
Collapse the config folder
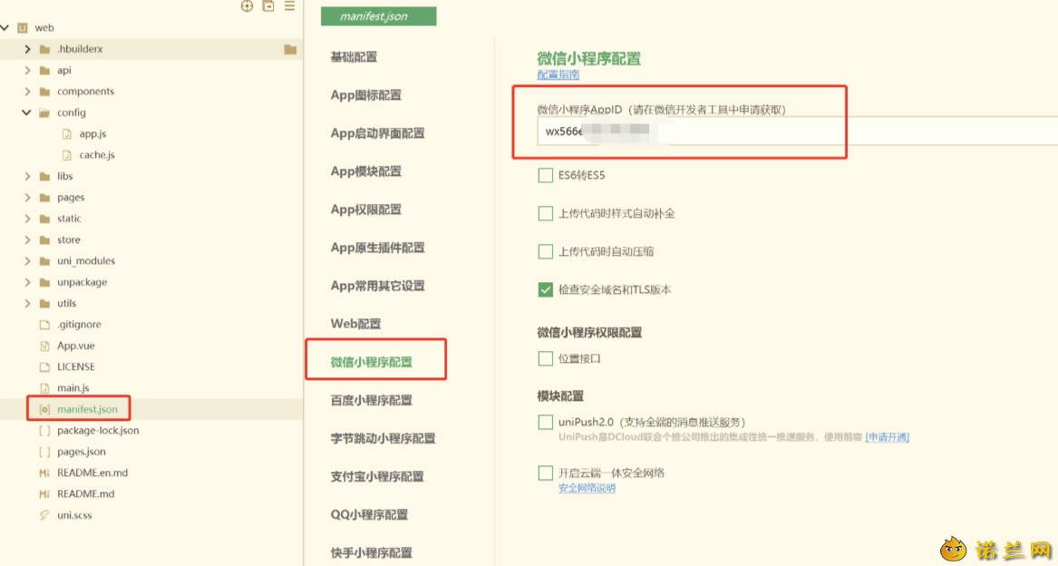click(26, 112)
